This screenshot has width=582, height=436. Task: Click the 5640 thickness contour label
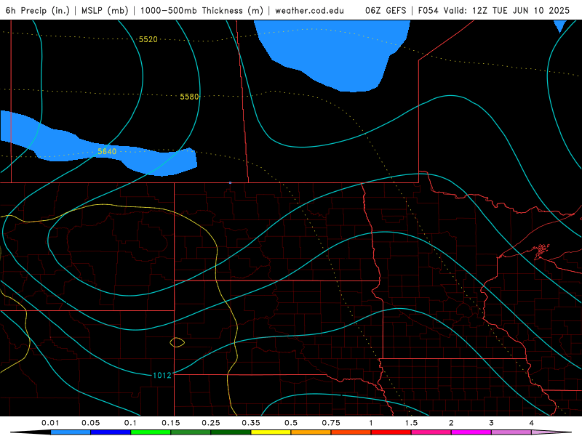click(107, 151)
